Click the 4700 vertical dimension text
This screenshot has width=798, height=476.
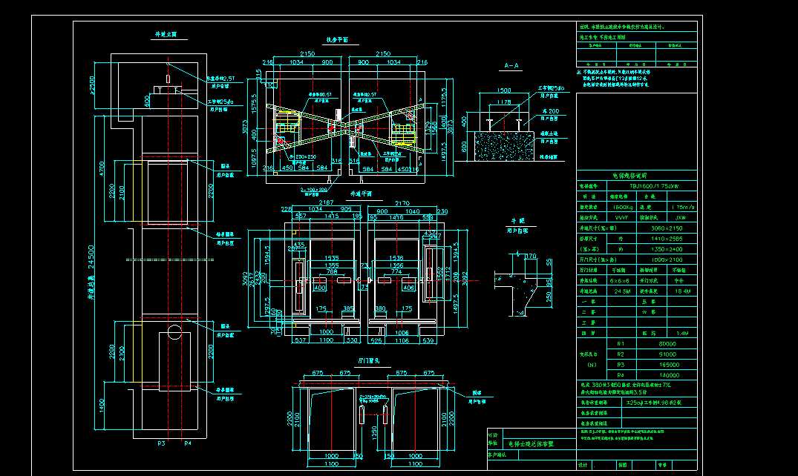tap(101, 168)
